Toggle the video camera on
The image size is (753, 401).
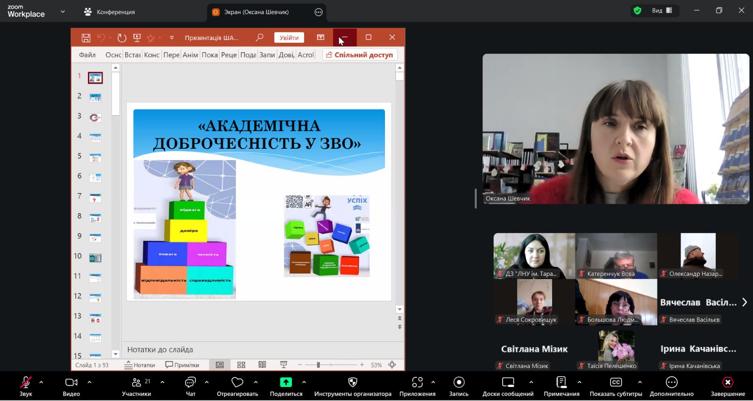pos(71,386)
